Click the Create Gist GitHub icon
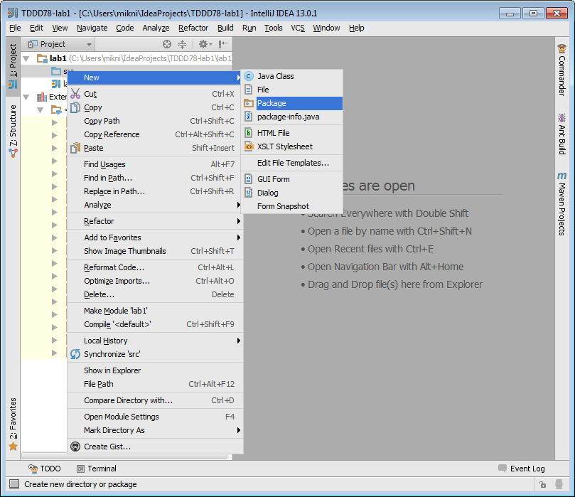Screen dimensions: 575x497 (75, 447)
